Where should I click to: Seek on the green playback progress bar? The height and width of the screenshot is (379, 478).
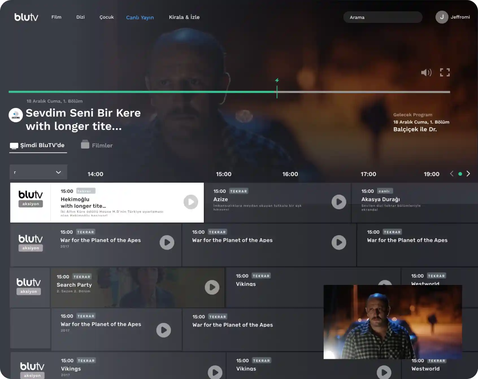point(143,92)
